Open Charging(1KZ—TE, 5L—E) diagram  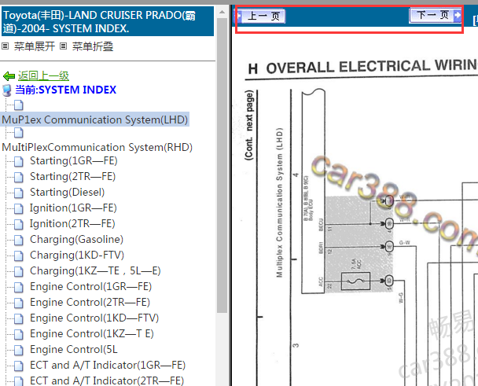pos(95,270)
